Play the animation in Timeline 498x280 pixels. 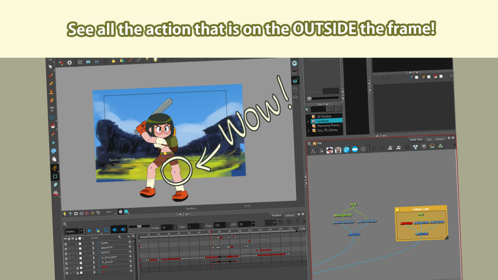click(x=90, y=230)
